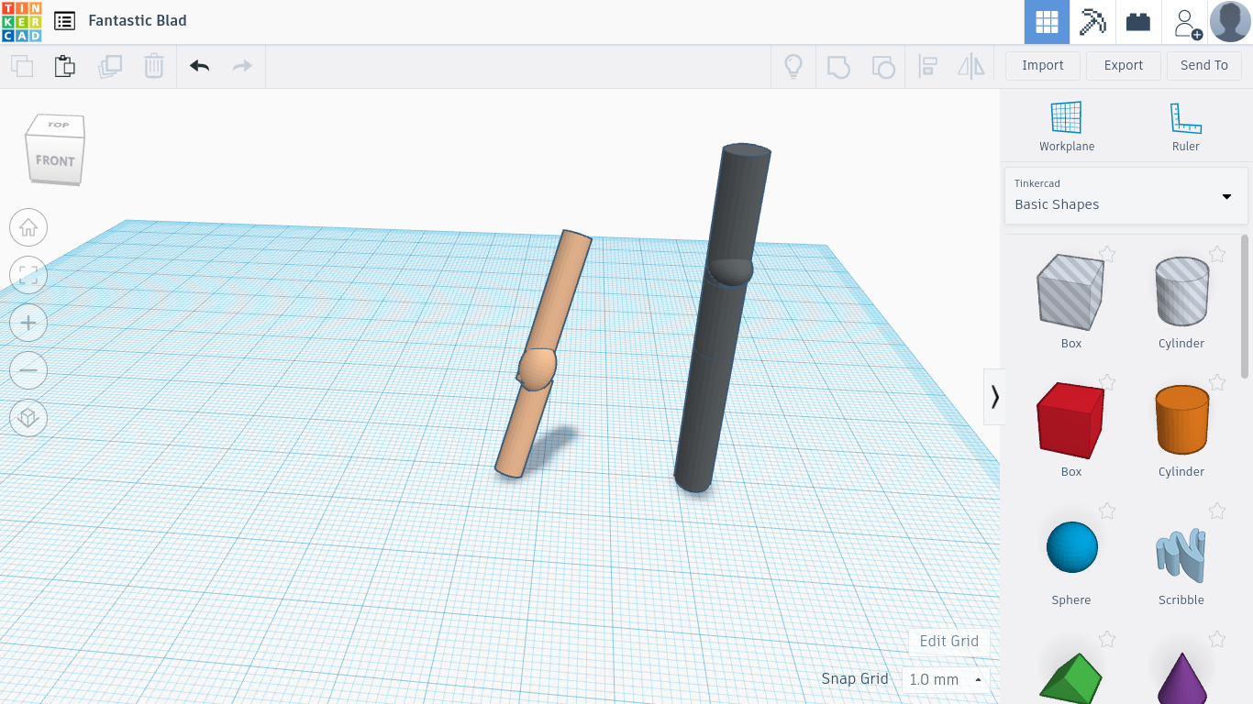The width and height of the screenshot is (1253, 704).
Task: Click the Home view button
Action: click(28, 227)
